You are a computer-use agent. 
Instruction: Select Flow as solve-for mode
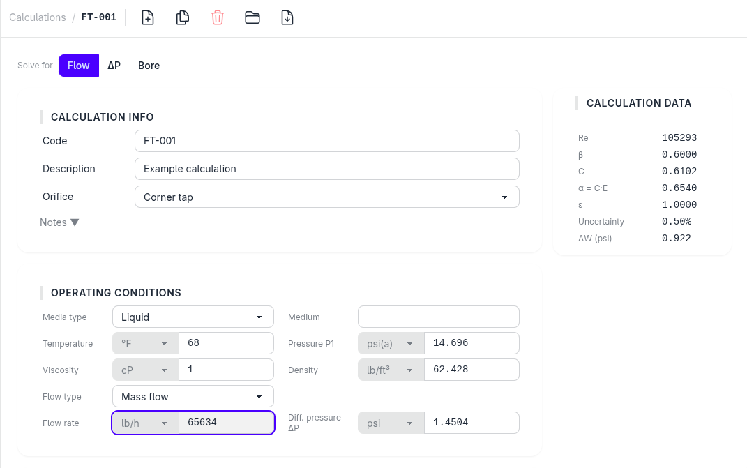[79, 66]
